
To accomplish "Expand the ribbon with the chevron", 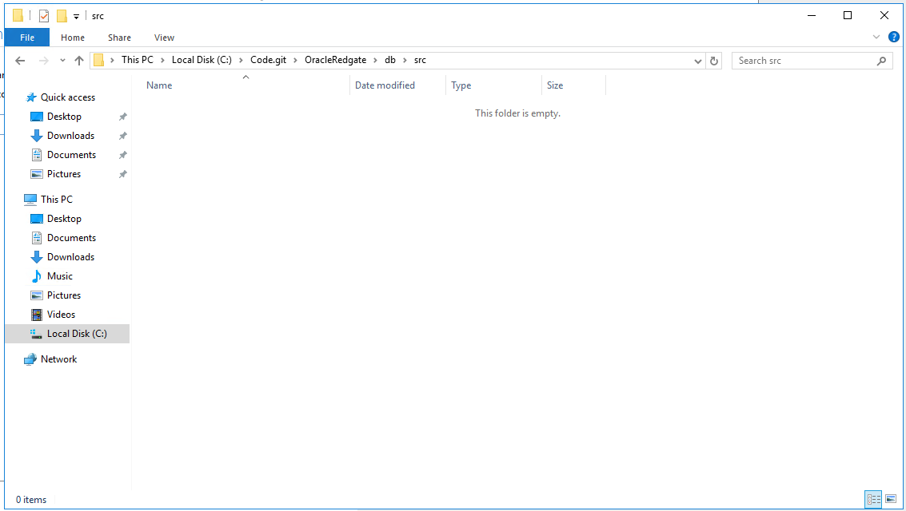I will 876,37.
